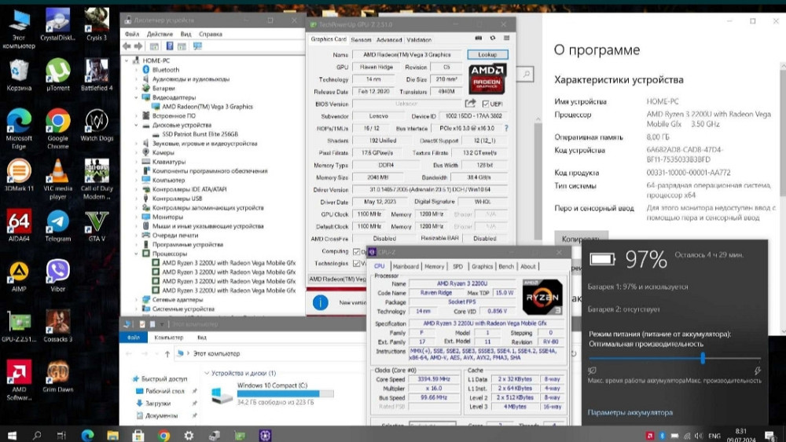
Task: Open the Memory tab in CPU-Z
Action: [434, 266]
